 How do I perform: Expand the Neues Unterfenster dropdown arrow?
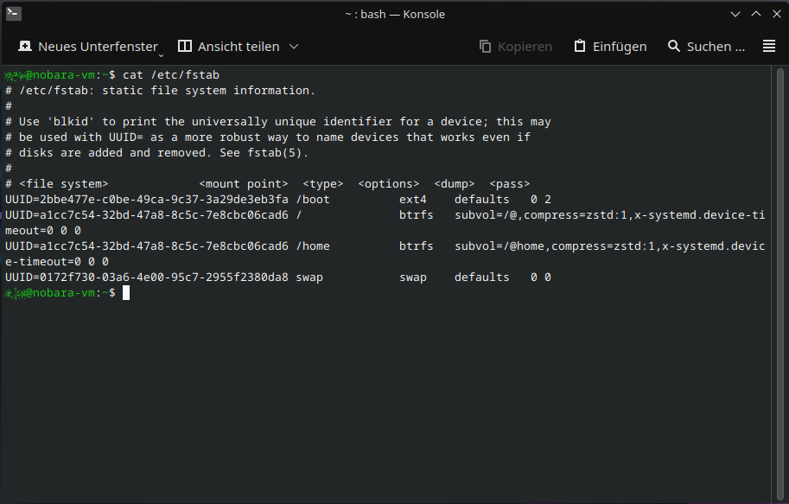(162, 54)
